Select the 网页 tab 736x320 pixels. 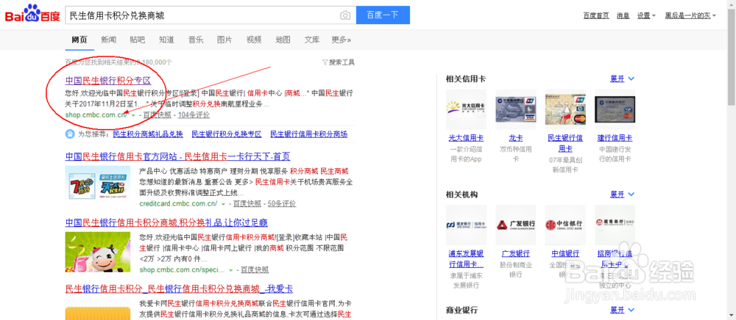coord(79,40)
